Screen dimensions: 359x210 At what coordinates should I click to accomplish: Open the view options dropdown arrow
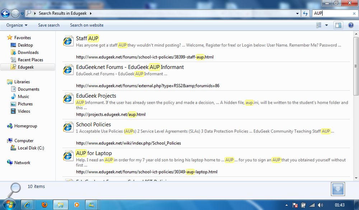click(x=326, y=25)
